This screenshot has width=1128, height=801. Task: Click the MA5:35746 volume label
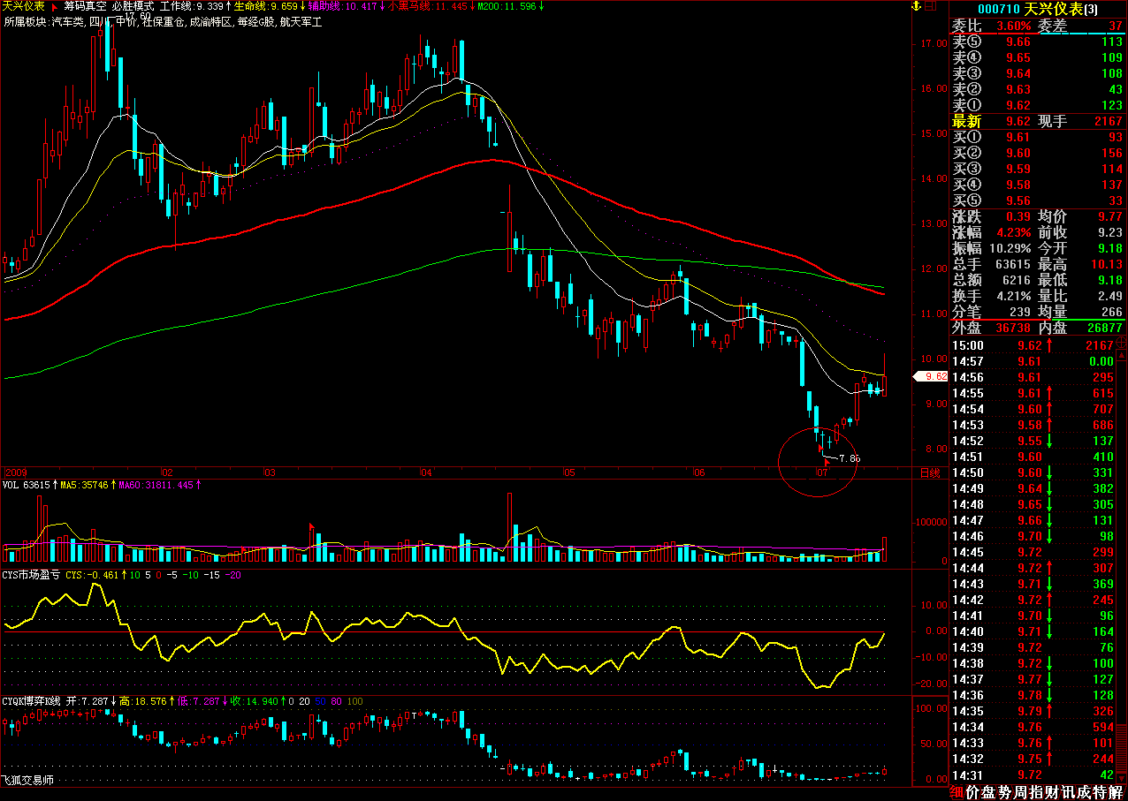coord(88,485)
